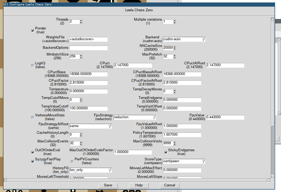Increase the CacheHistoryLength spinner value

81,133
